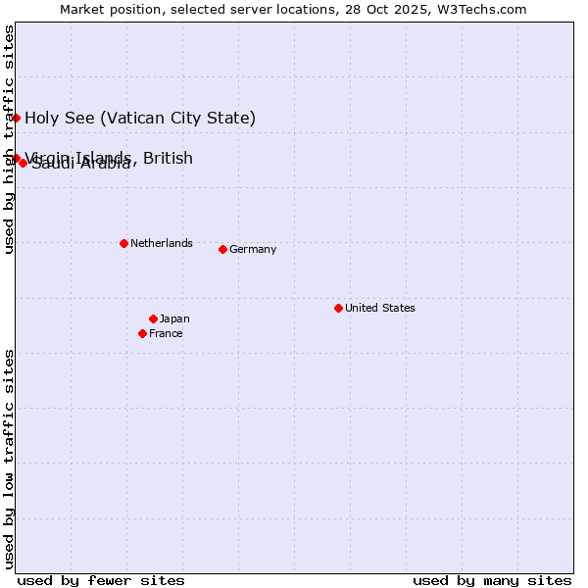Image resolution: width=588 pixels, height=588 pixels.
Task: Select the 'used by high traffic sites' axis label
Action: click(x=9, y=139)
